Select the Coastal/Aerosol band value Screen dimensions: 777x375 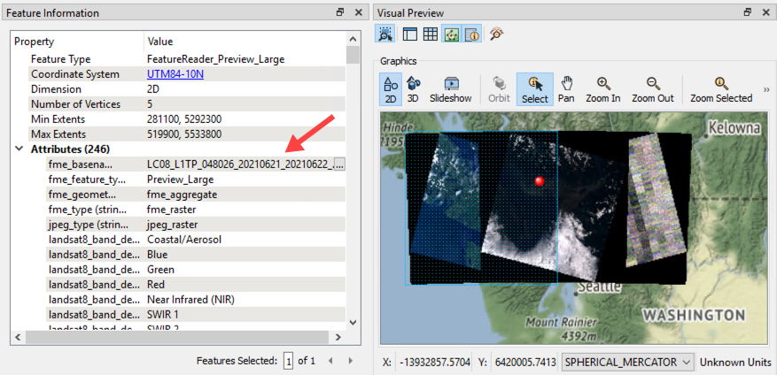tap(184, 240)
